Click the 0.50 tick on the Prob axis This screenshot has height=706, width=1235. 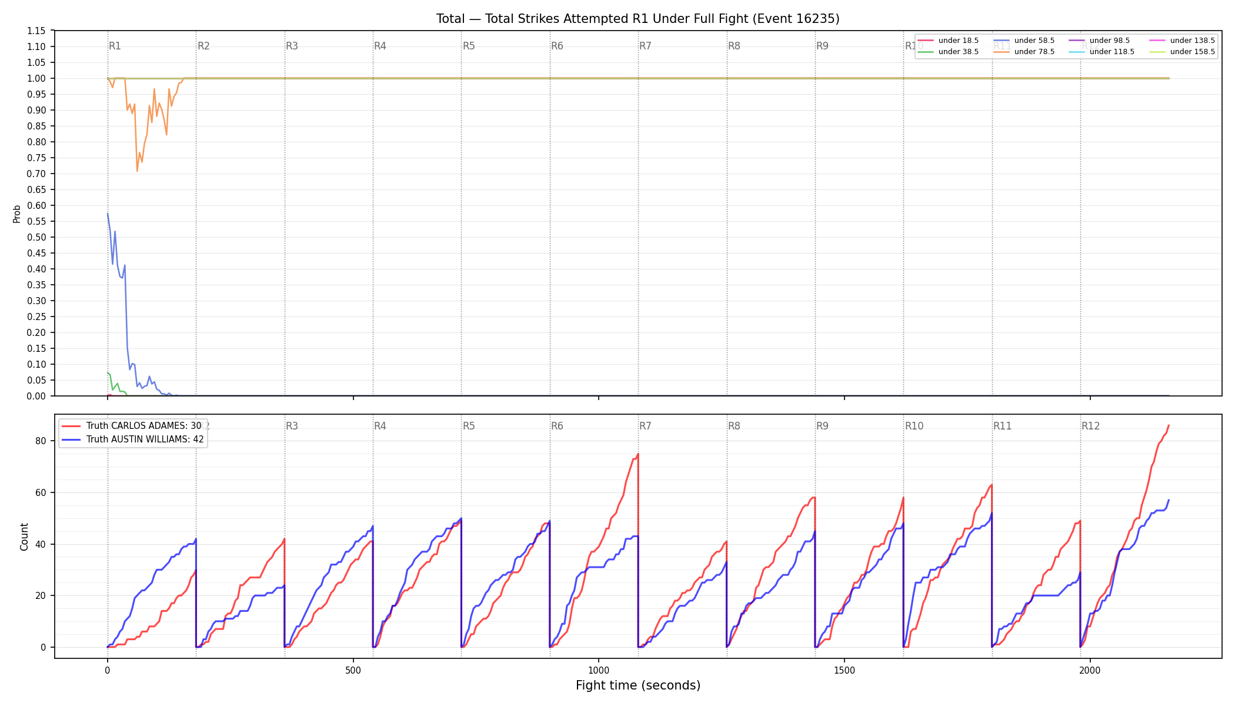point(36,238)
